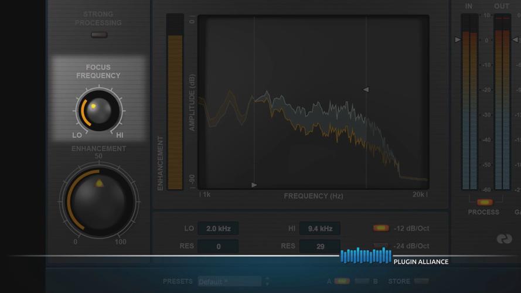Click the '1k' axis marking

pos(207,195)
